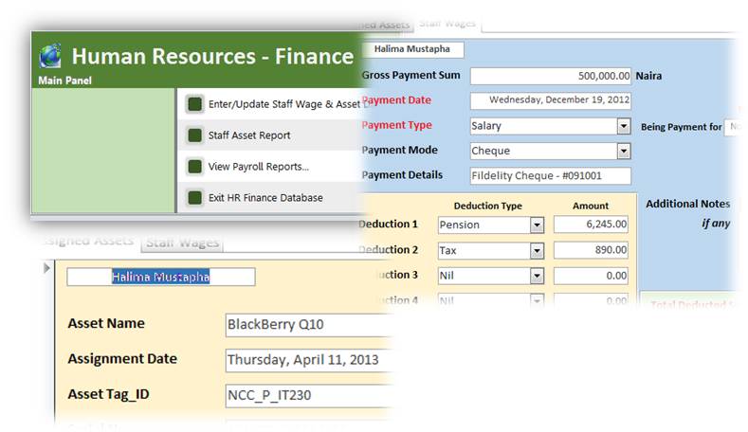Open the Staff Asset Report

[x=249, y=135]
